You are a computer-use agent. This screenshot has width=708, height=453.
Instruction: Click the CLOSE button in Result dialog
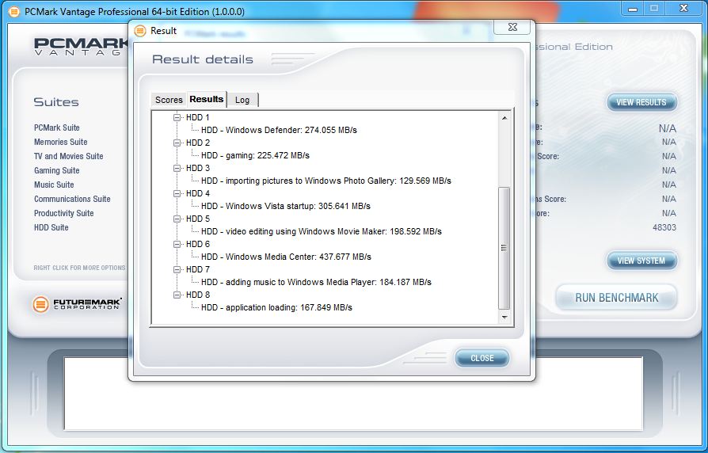coord(482,358)
